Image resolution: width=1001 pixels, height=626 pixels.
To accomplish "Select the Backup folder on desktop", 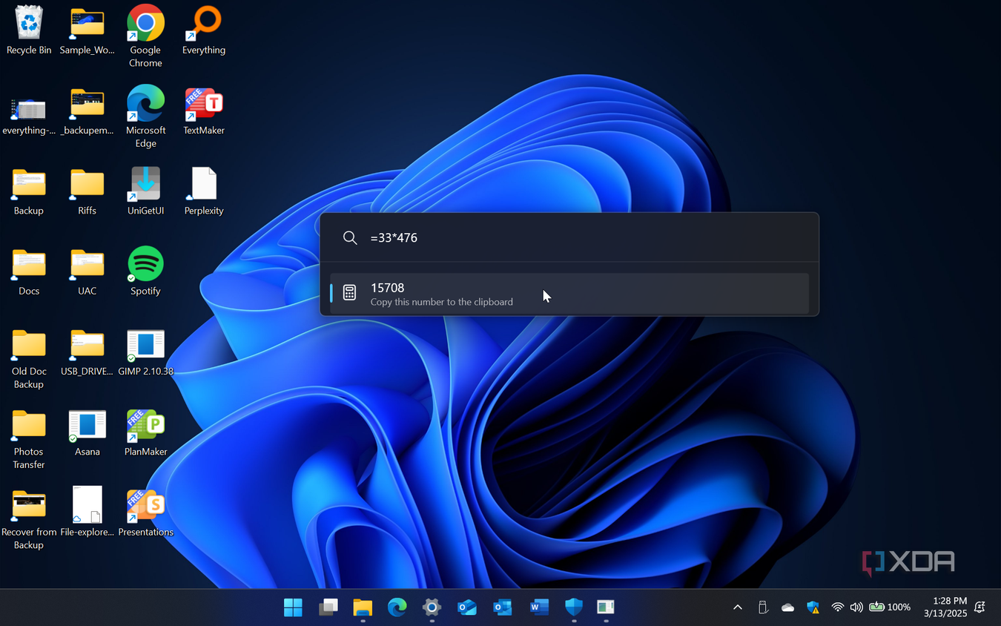I will (29, 191).
